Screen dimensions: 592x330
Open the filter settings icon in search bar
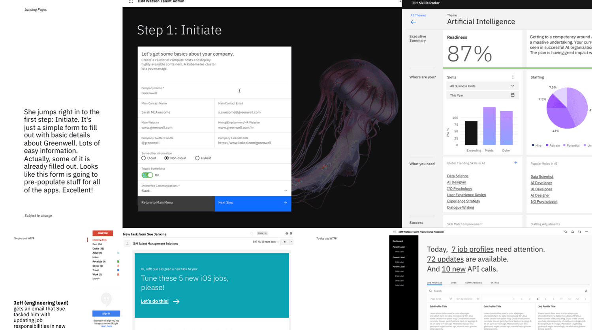(x=586, y=291)
